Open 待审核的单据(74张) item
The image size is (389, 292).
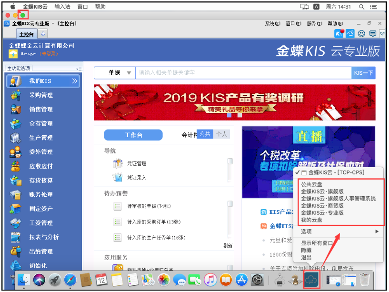(x=149, y=206)
